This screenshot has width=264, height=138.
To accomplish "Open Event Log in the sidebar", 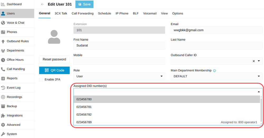I will (17, 88).
